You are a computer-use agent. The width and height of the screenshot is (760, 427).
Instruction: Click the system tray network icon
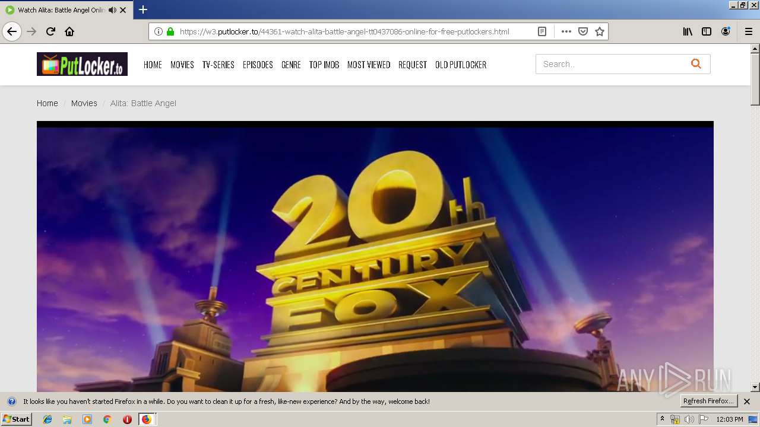coord(675,419)
